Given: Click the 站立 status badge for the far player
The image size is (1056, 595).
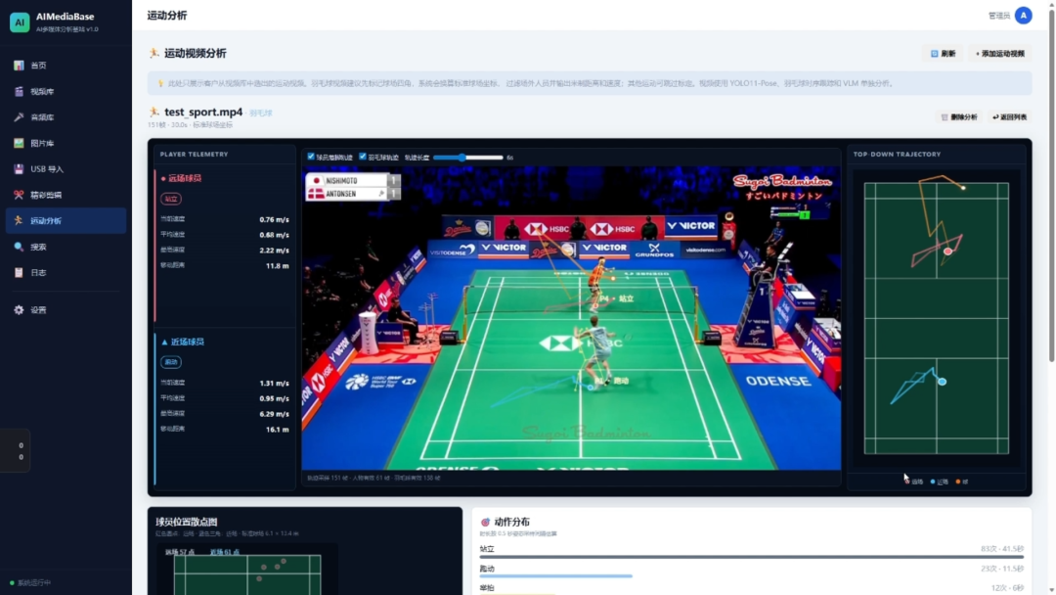Looking at the screenshot, I should [x=171, y=199].
